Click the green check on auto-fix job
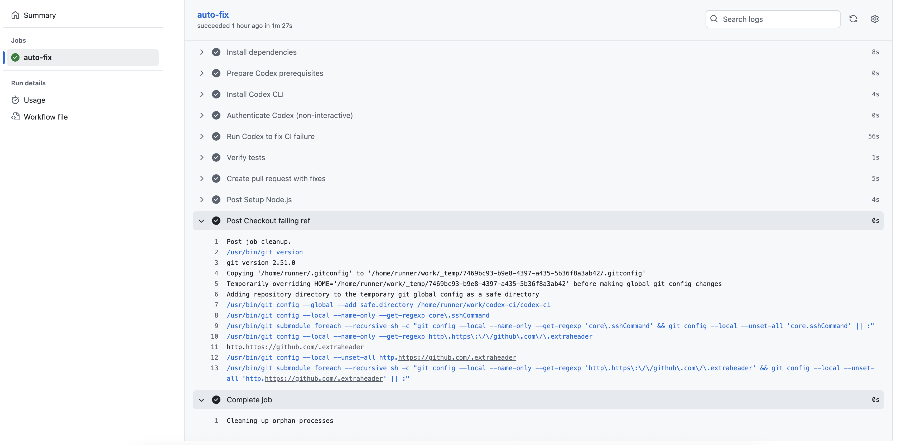 (15, 57)
